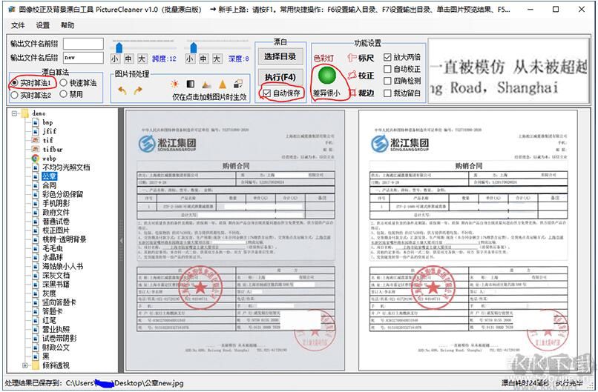Uncheck the 放大两倍 checkbox

click(387, 57)
